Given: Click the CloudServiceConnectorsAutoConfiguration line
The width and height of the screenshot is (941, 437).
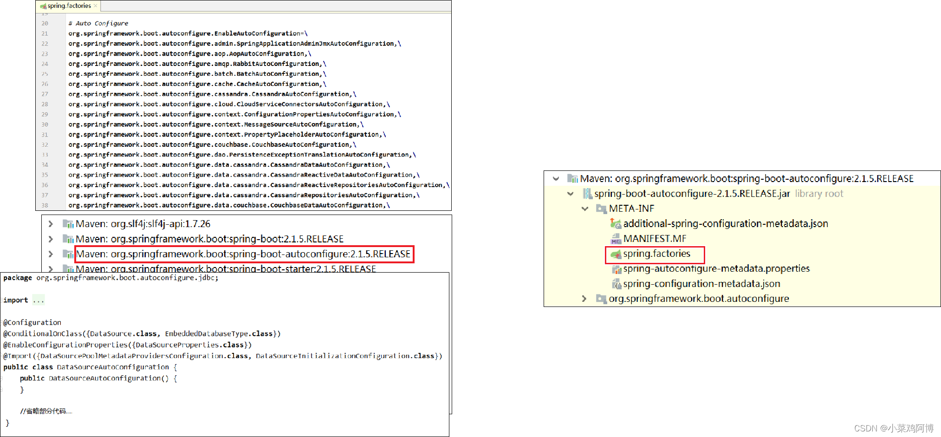Looking at the screenshot, I should click(x=229, y=104).
